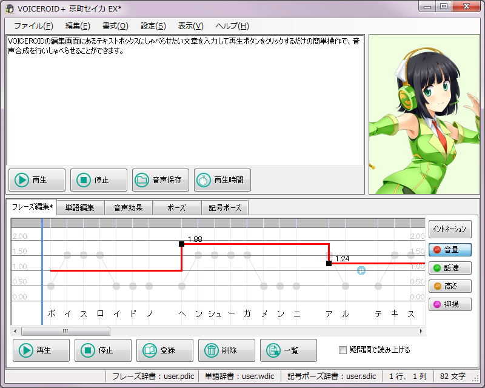Click the upper 再生 play button
The height and width of the screenshot is (388, 485).
pyautogui.click(x=37, y=180)
